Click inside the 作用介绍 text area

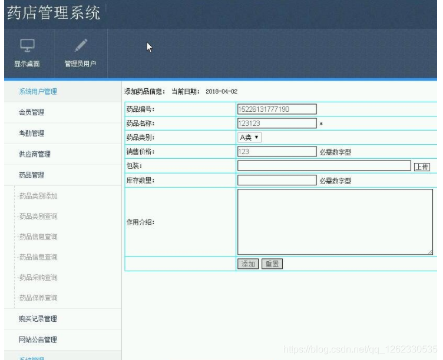click(x=335, y=222)
